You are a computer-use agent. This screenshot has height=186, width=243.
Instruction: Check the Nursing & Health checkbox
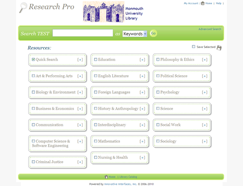click(x=96, y=157)
